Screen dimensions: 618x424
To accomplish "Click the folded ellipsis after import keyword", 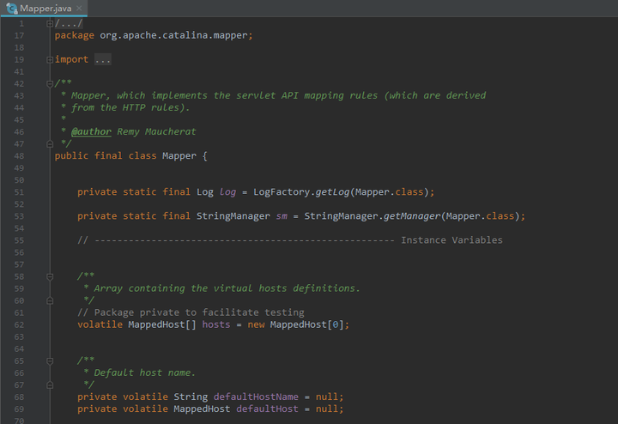I will [x=102, y=60].
